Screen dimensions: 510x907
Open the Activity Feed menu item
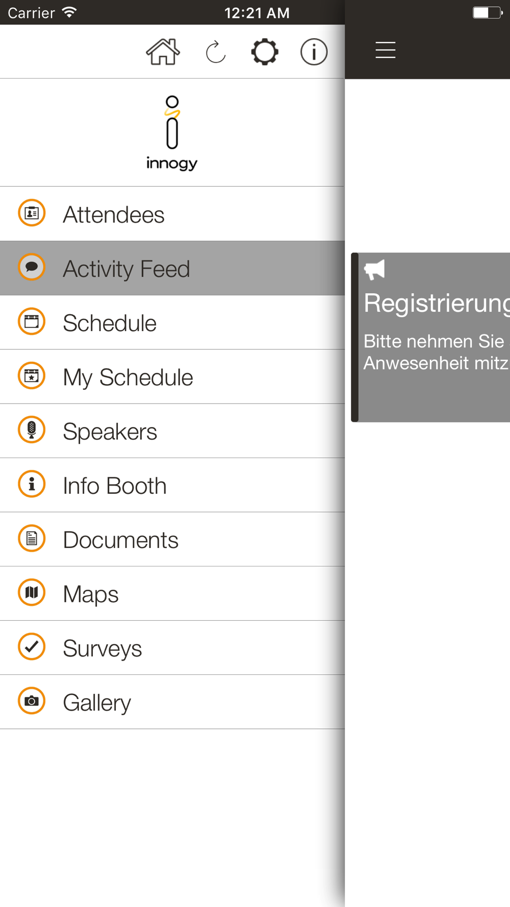point(172,268)
